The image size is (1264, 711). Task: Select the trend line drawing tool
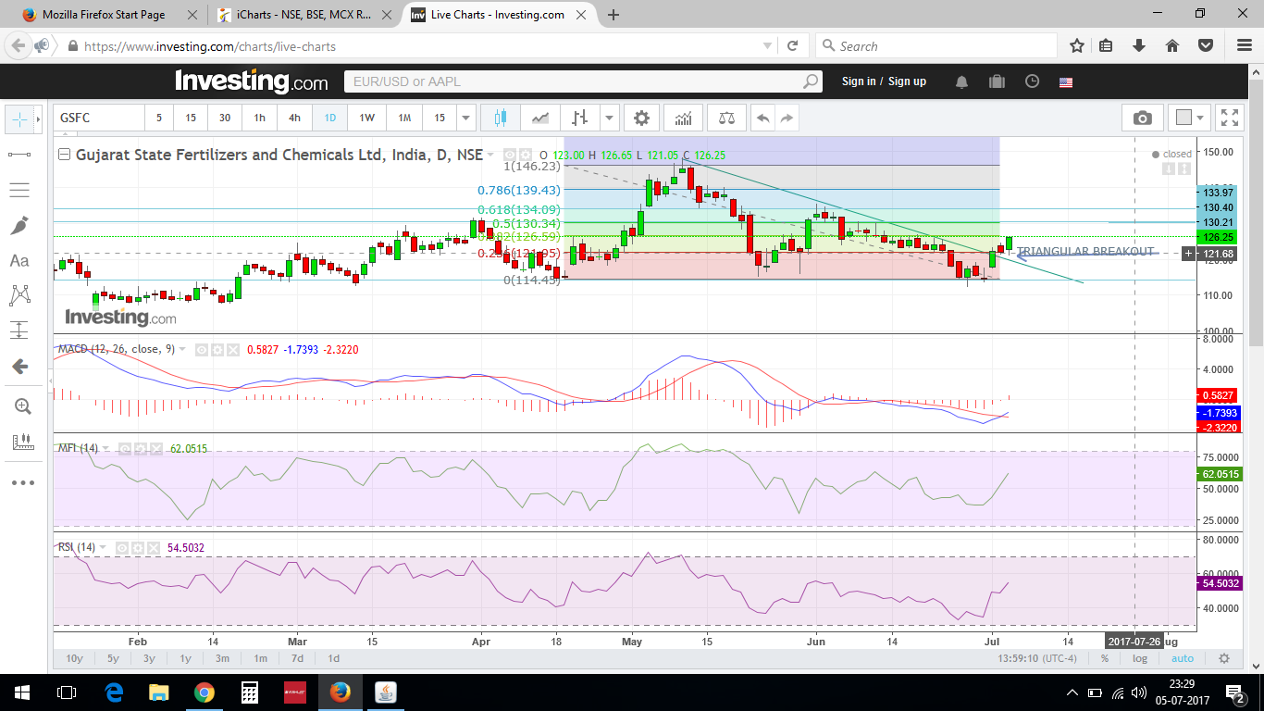(19, 154)
